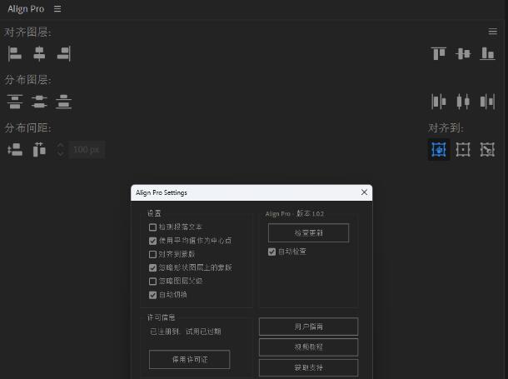
Task: Click the 对齐到 section label
Action: [446, 128]
